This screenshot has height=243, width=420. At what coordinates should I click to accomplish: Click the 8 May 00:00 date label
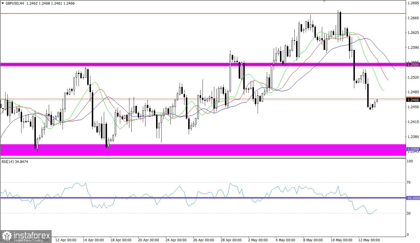[313, 240]
